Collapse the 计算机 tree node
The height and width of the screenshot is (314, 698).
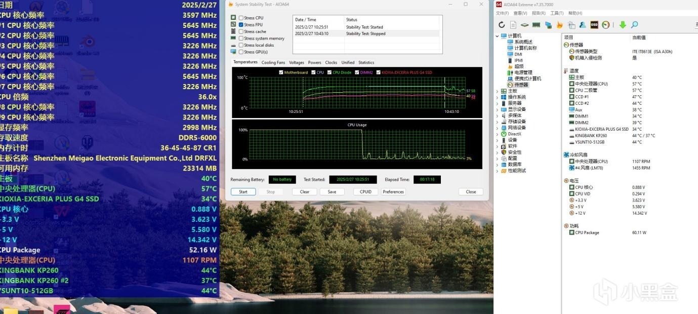click(x=497, y=36)
